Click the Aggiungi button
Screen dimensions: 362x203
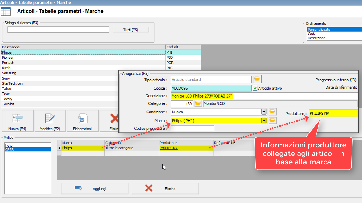click(x=95, y=189)
